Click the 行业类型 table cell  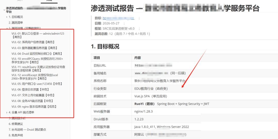pyautogui.click(x=111, y=89)
